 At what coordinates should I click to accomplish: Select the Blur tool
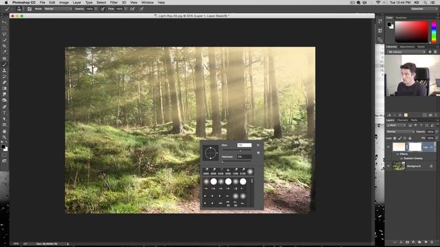click(x=4, y=95)
